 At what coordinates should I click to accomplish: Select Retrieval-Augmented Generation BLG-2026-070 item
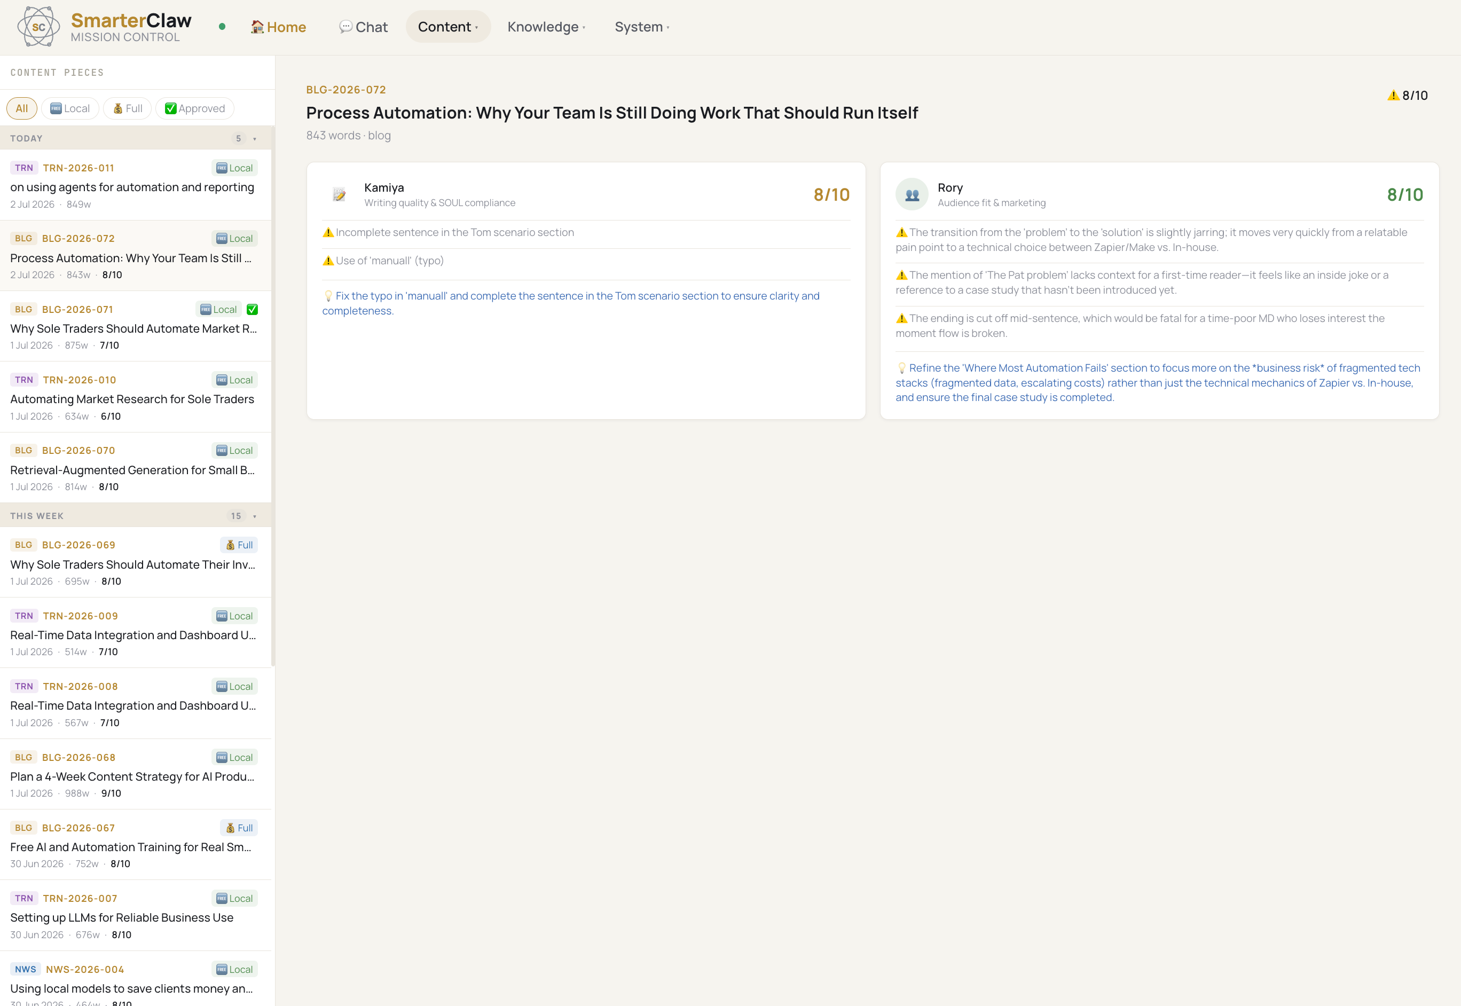(136, 468)
